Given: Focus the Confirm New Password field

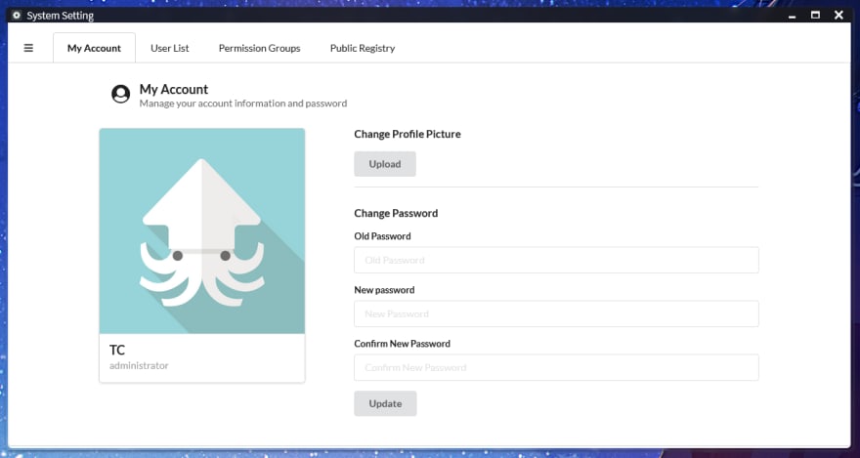Looking at the screenshot, I should (x=556, y=367).
